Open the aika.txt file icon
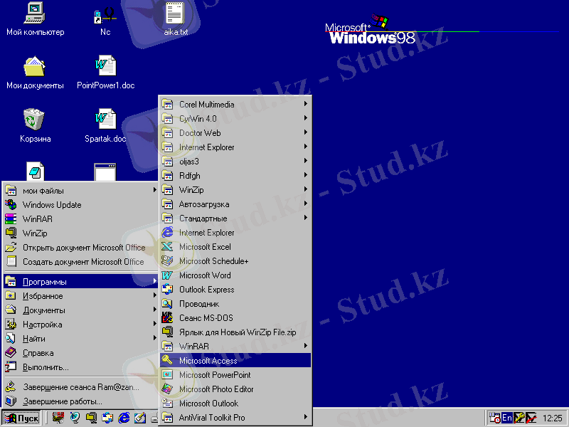569x427 pixels. pos(175,14)
